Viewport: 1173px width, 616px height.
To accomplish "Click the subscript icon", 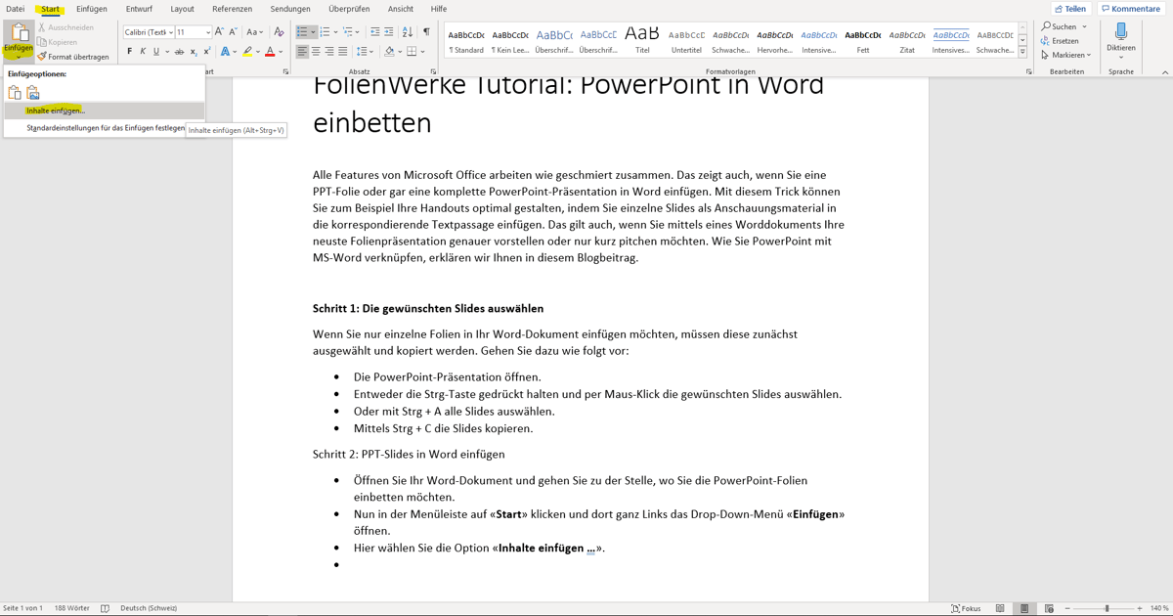I will (x=194, y=50).
